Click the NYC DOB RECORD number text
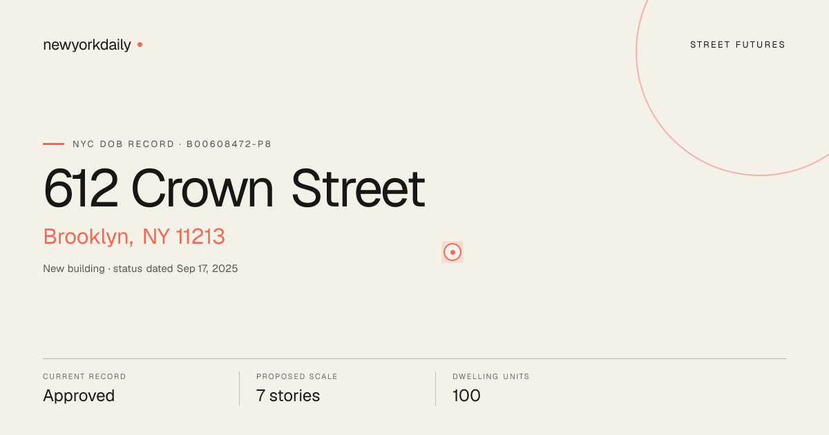 click(172, 144)
